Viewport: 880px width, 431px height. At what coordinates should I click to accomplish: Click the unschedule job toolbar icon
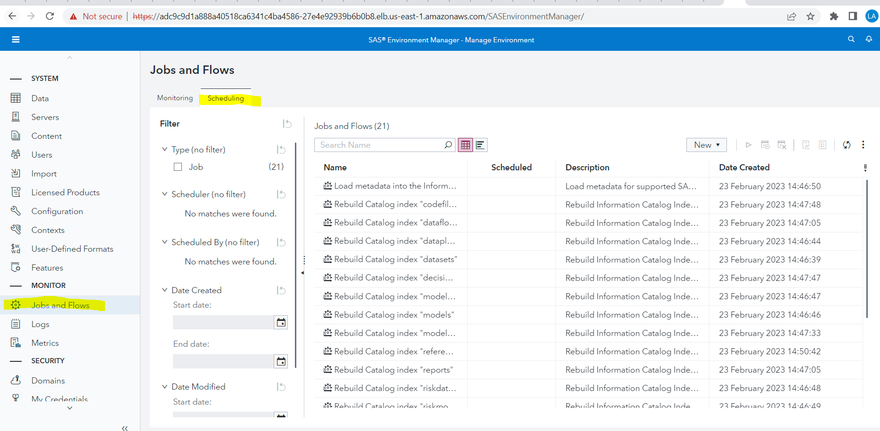pos(782,145)
